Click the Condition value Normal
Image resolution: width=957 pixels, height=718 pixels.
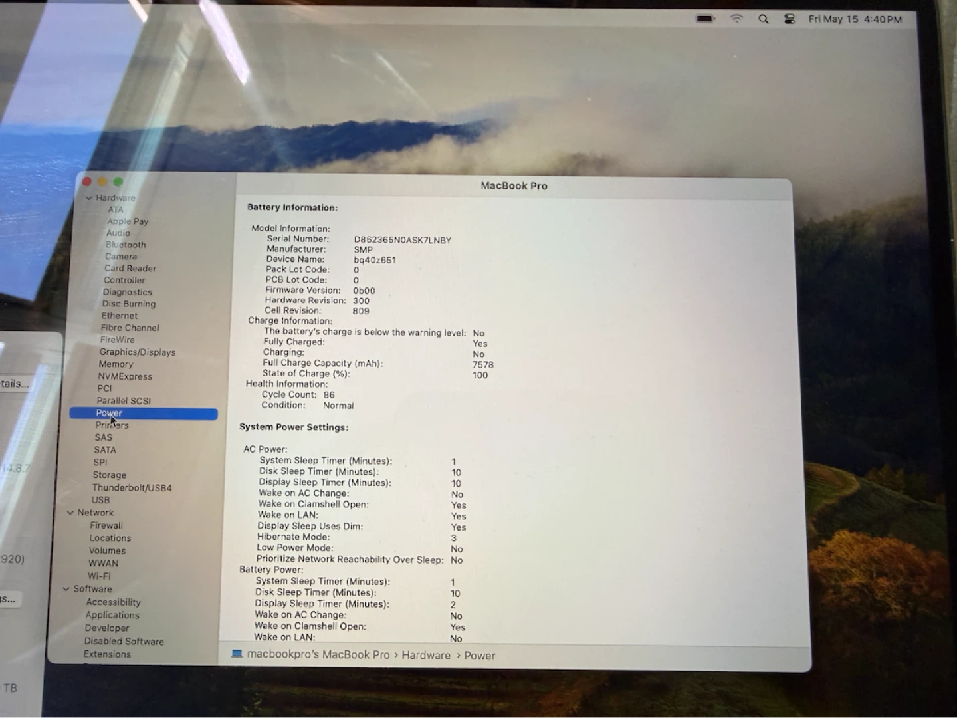(338, 406)
